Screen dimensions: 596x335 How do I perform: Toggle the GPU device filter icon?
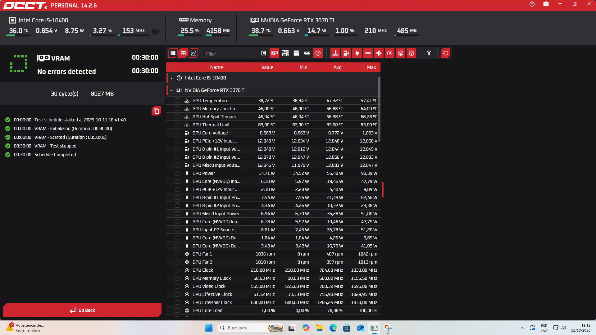pos(275,53)
